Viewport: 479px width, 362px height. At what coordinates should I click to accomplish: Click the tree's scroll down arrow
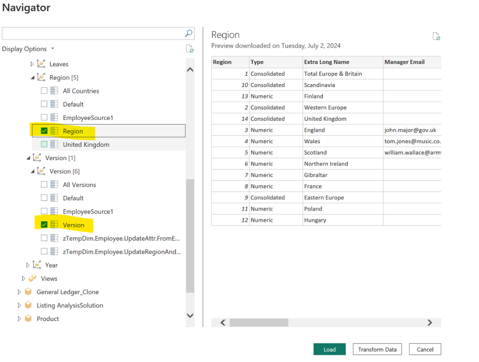coord(190,315)
